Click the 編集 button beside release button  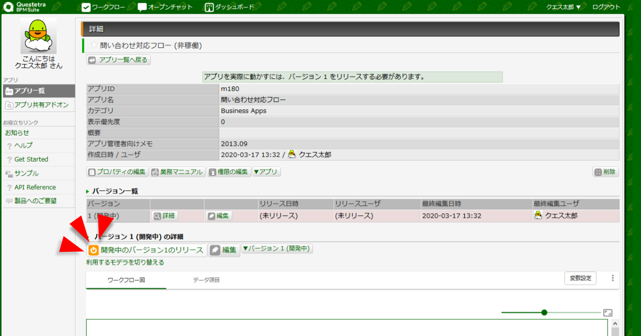(x=224, y=250)
